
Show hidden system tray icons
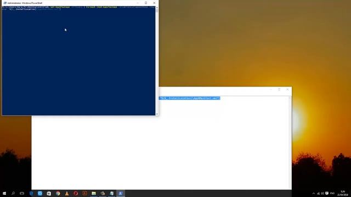pyautogui.click(x=314, y=193)
